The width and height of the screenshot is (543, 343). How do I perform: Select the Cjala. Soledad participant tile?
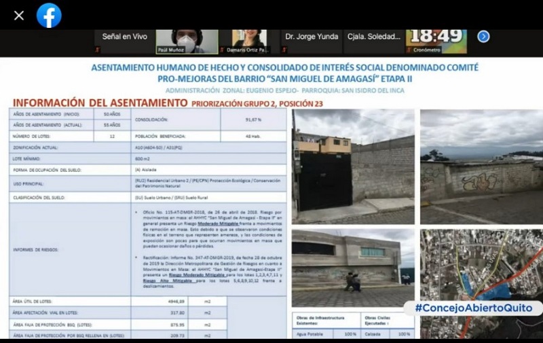coord(374,41)
